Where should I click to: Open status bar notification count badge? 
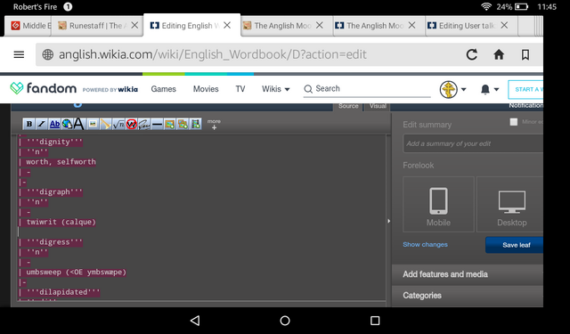click(x=68, y=6)
